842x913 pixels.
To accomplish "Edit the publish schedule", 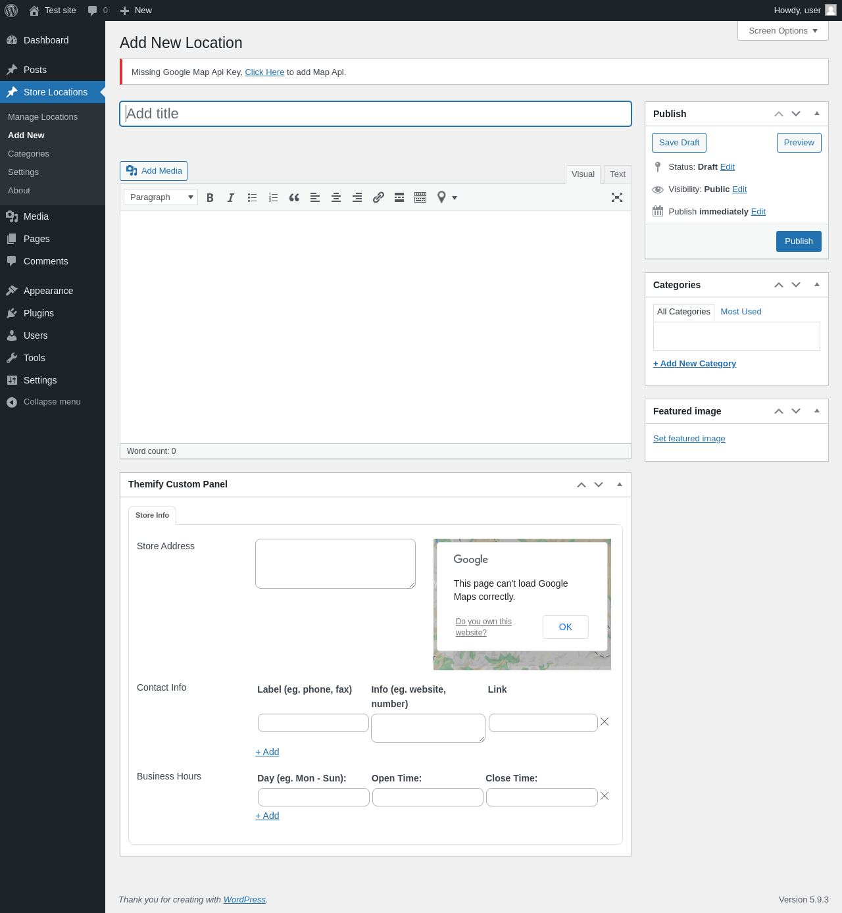I will point(758,212).
